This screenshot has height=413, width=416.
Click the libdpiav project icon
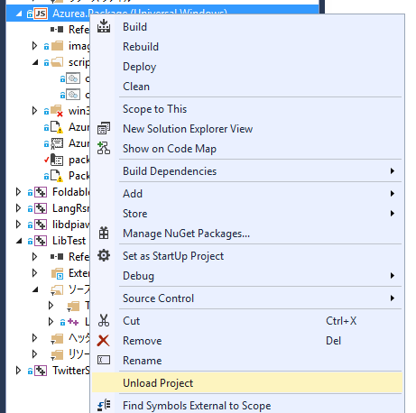(41, 225)
